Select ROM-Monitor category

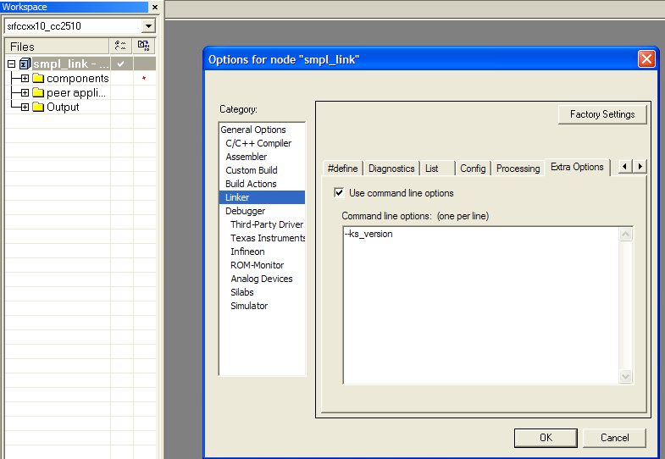click(262, 265)
